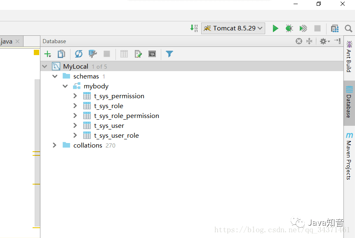Viewport: 355px width, 238px height.
Task: Expand the t_sys_user table
Action: (x=75, y=126)
